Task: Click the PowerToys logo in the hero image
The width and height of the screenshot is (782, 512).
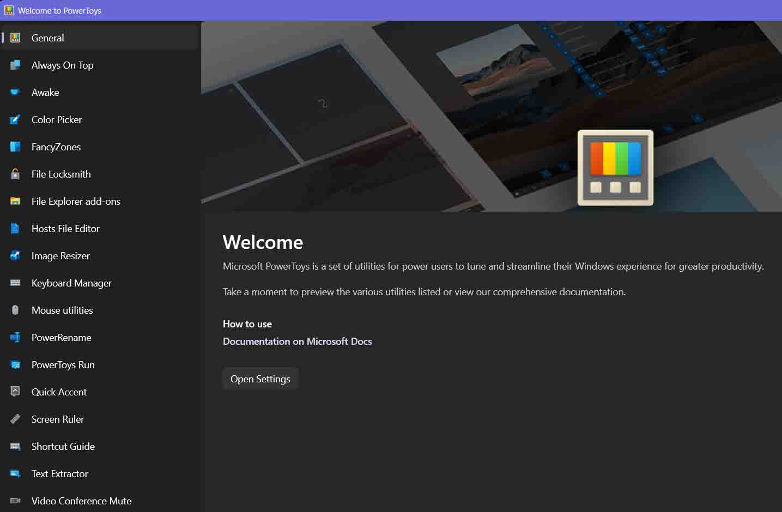Action: pyautogui.click(x=615, y=168)
